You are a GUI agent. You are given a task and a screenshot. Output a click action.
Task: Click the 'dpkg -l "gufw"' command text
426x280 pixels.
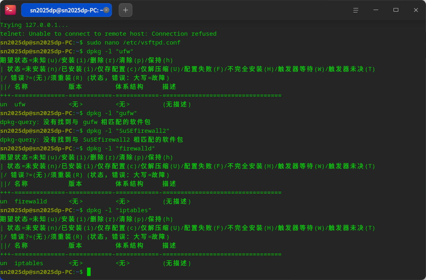pyautogui.click(x=112, y=113)
